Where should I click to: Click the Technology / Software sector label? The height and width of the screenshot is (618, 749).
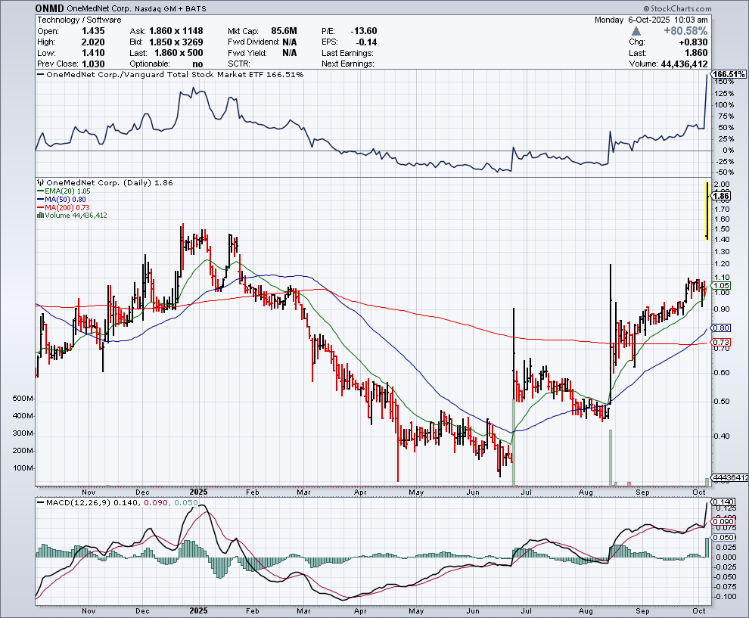79,20
